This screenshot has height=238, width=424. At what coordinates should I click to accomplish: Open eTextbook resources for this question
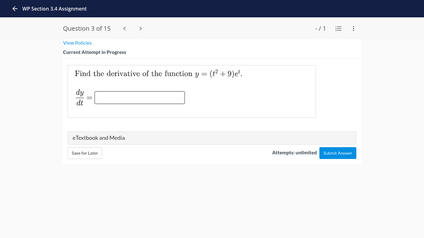pos(99,138)
